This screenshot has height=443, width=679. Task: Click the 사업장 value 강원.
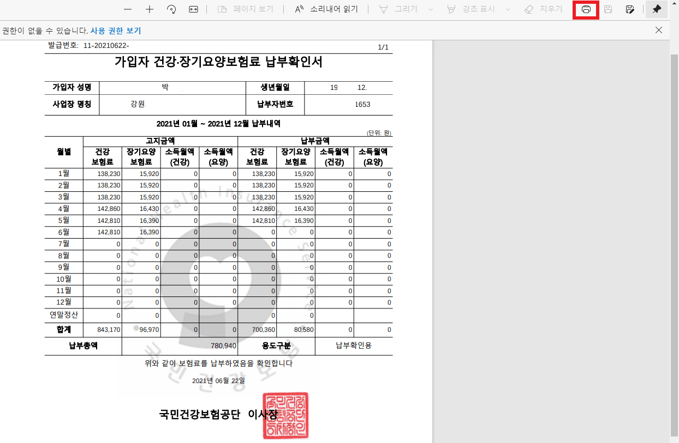point(139,104)
